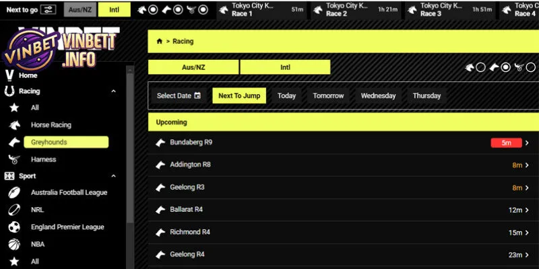The height and width of the screenshot is (269, 539).
Task: Click the Harness racing icon in sidebar
Action: (13, 160)
